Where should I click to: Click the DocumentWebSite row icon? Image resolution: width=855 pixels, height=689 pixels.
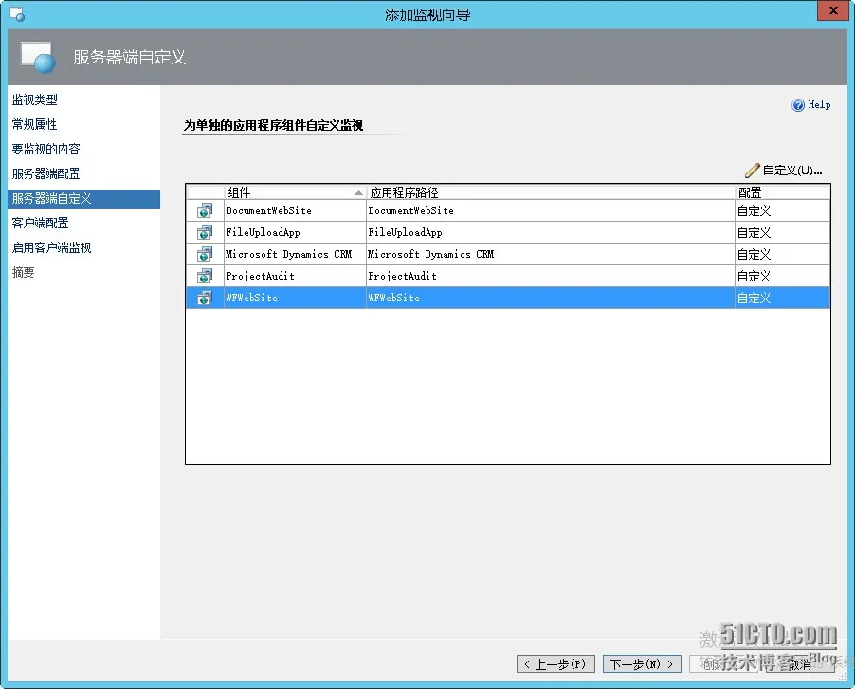point(205,211)
